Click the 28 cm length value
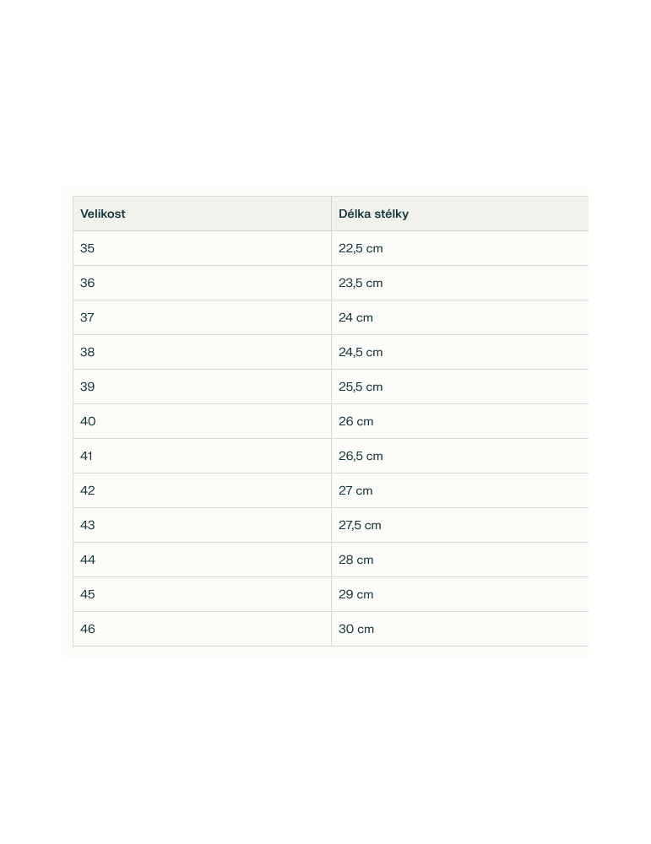651x844 pixels. pyautogui.click(x=355, y=560)
